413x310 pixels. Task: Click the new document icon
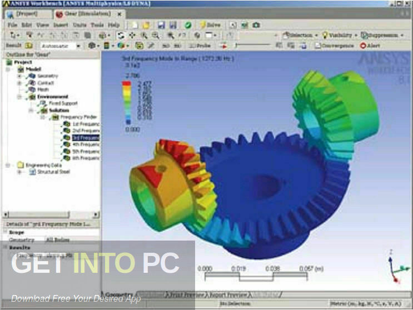135,25
